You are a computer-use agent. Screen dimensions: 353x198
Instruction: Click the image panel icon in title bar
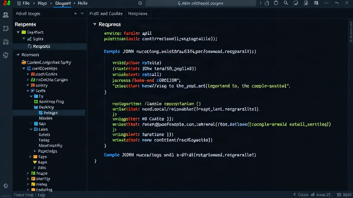[x=295, y=3]
